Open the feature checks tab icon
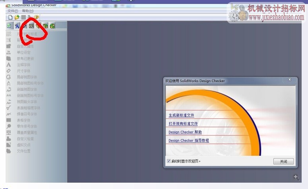The height and width of the screenshot is (189, 308). (x=52, y=26)
